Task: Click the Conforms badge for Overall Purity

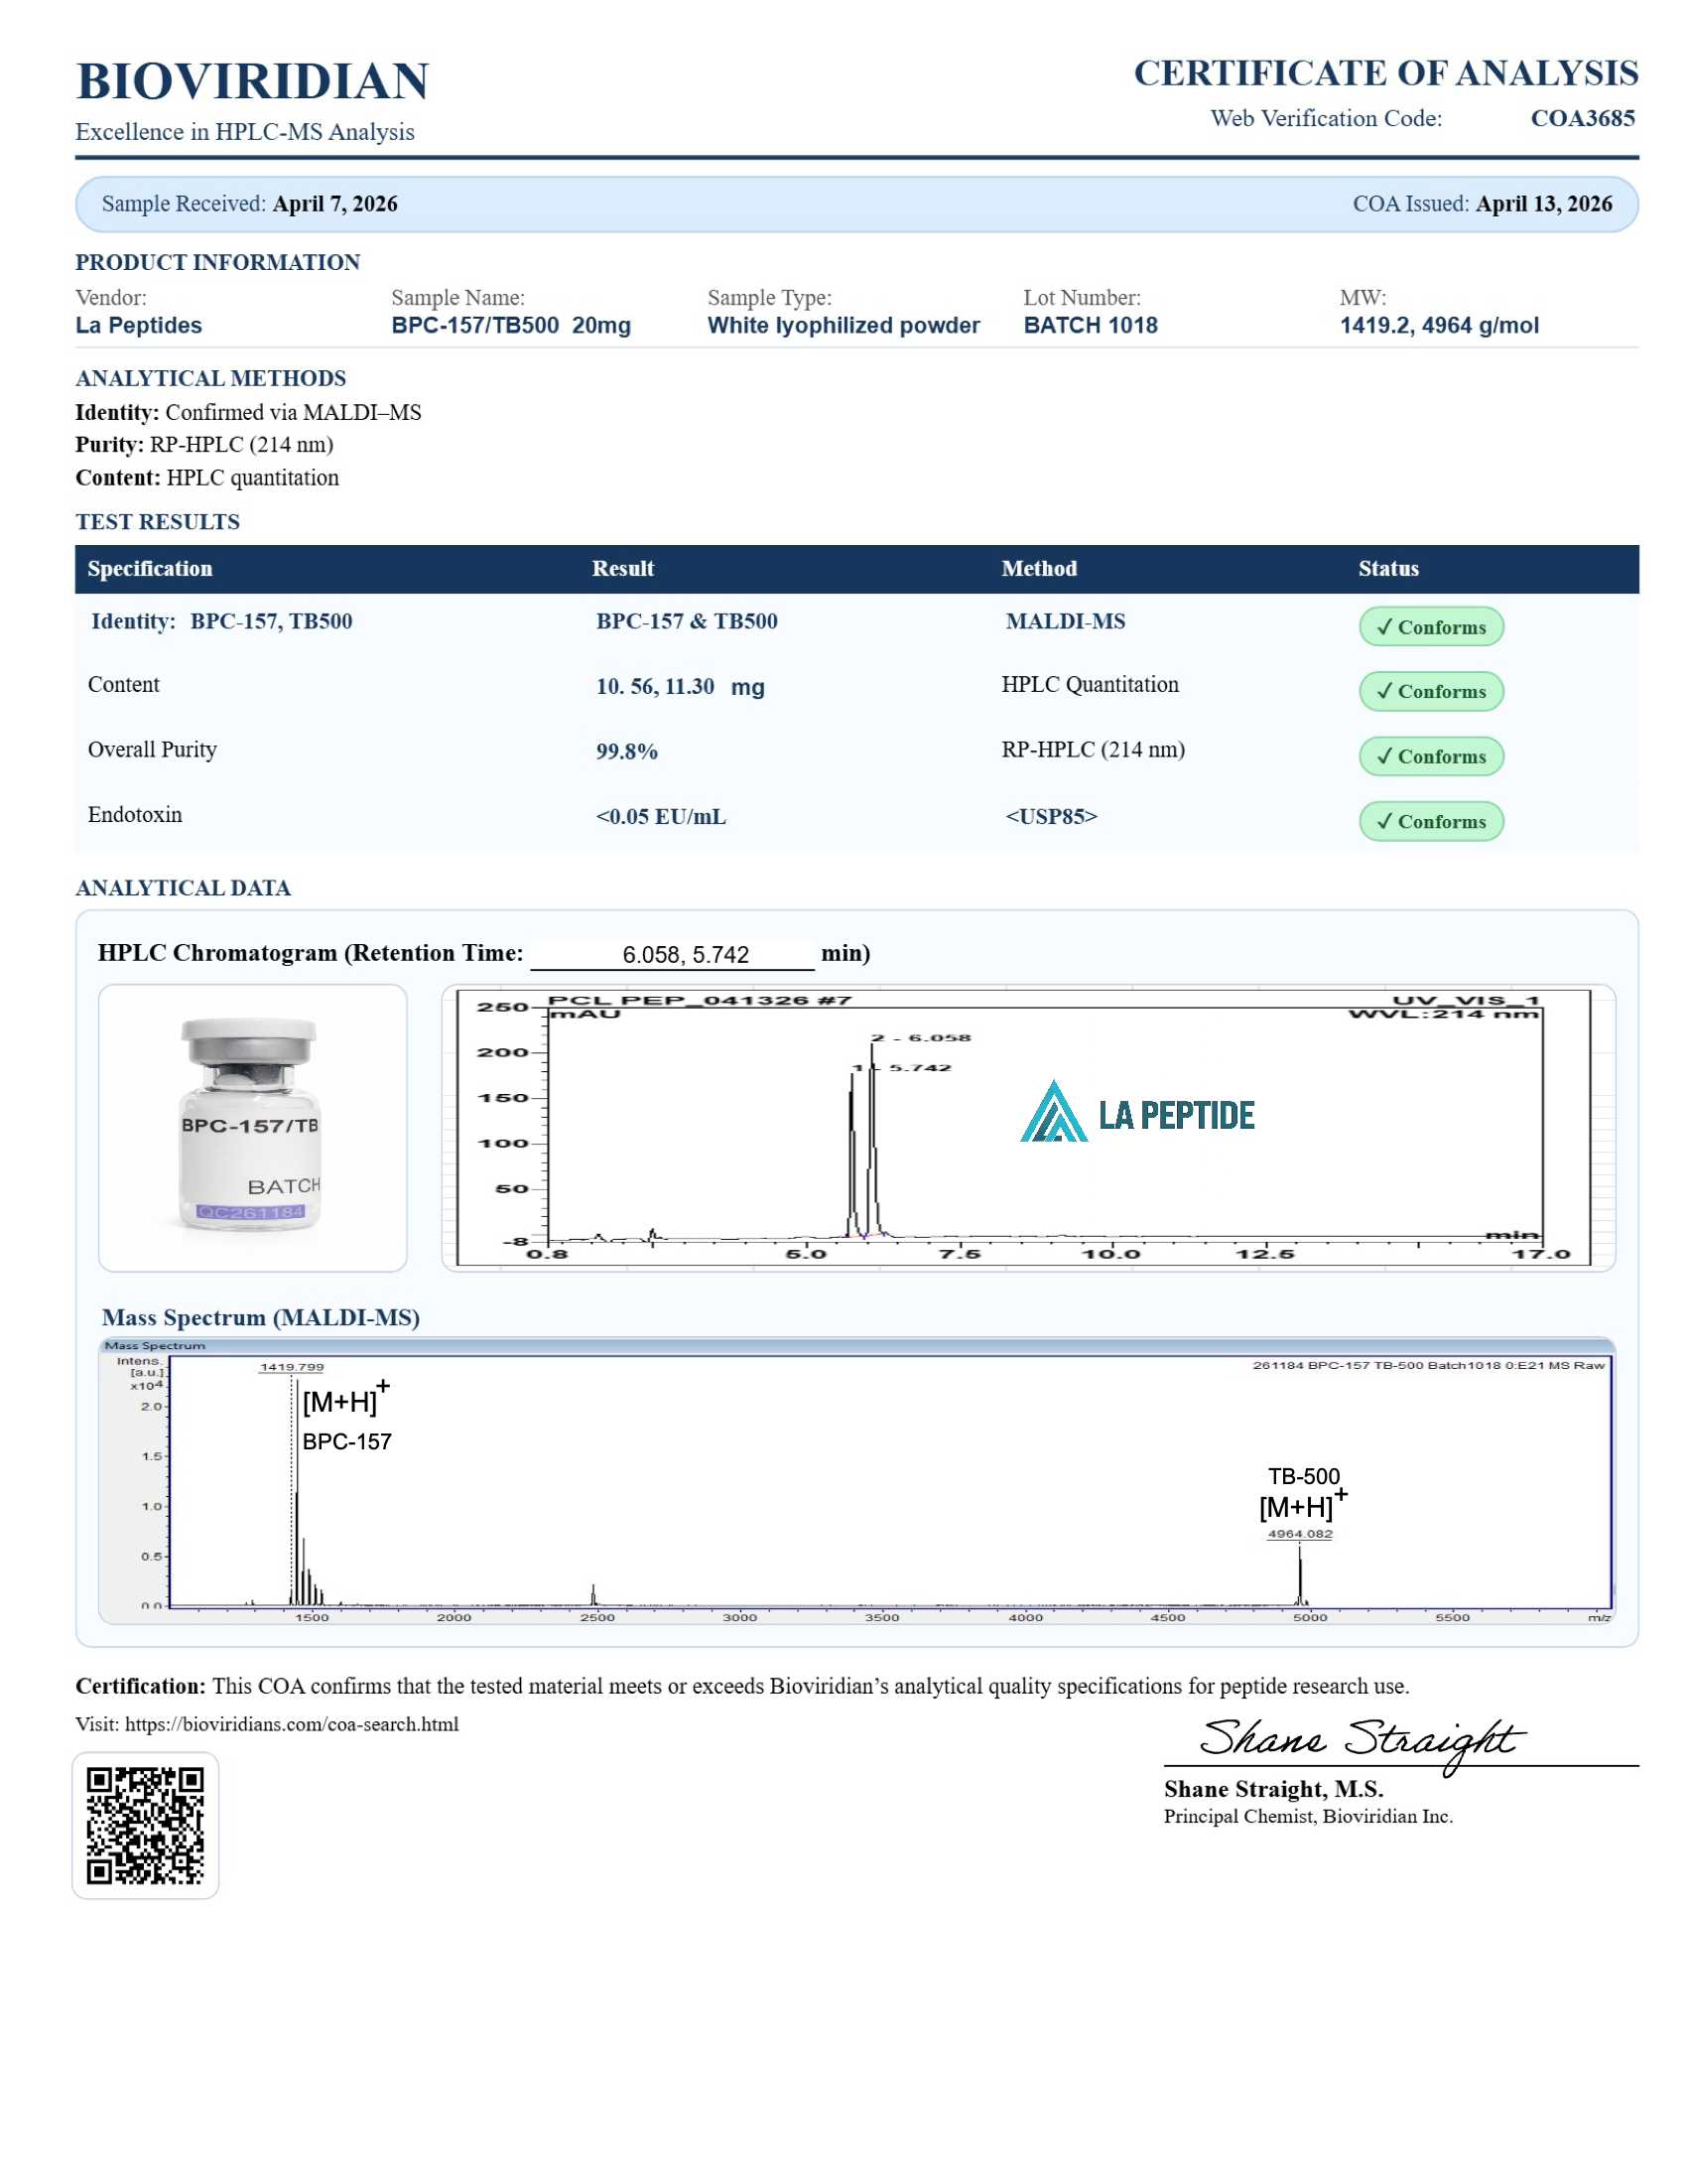Action: (1430, 756)
